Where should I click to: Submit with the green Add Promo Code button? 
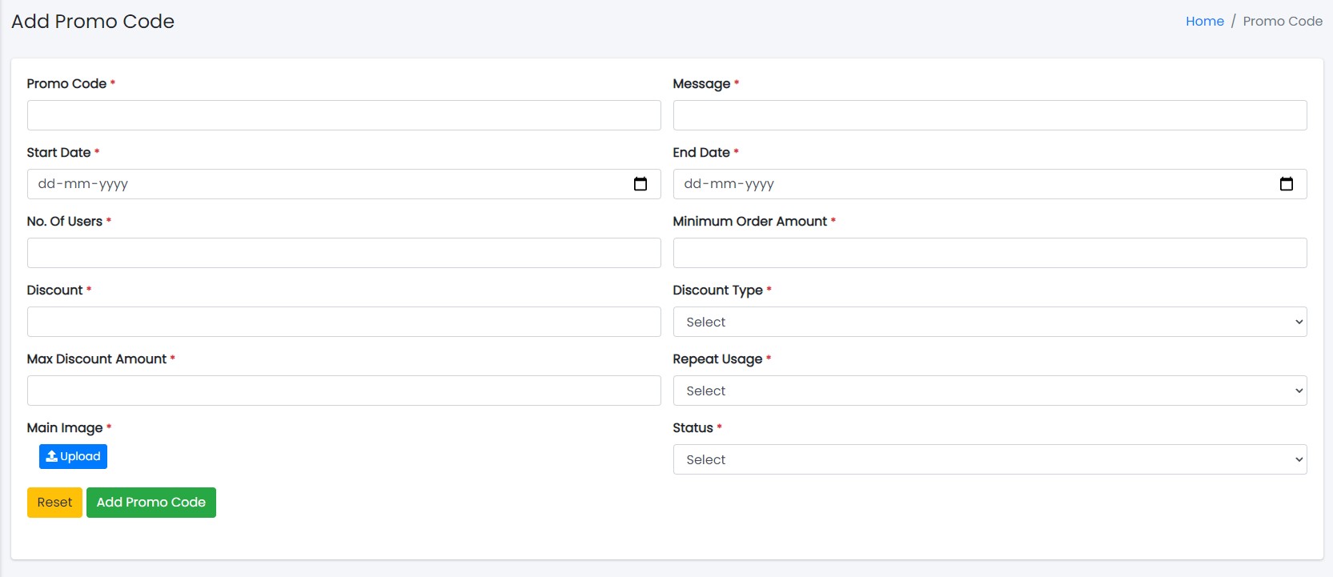(151, 503)
